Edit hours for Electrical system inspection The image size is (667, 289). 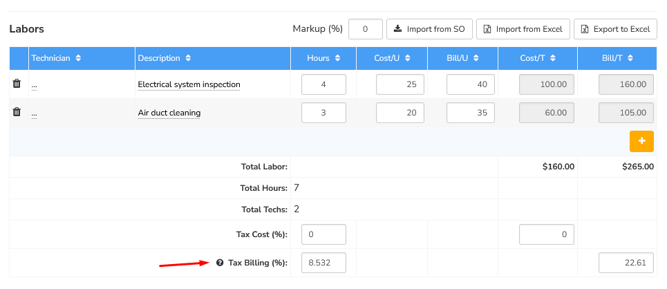pyautogui.click(x=323, y=84)
